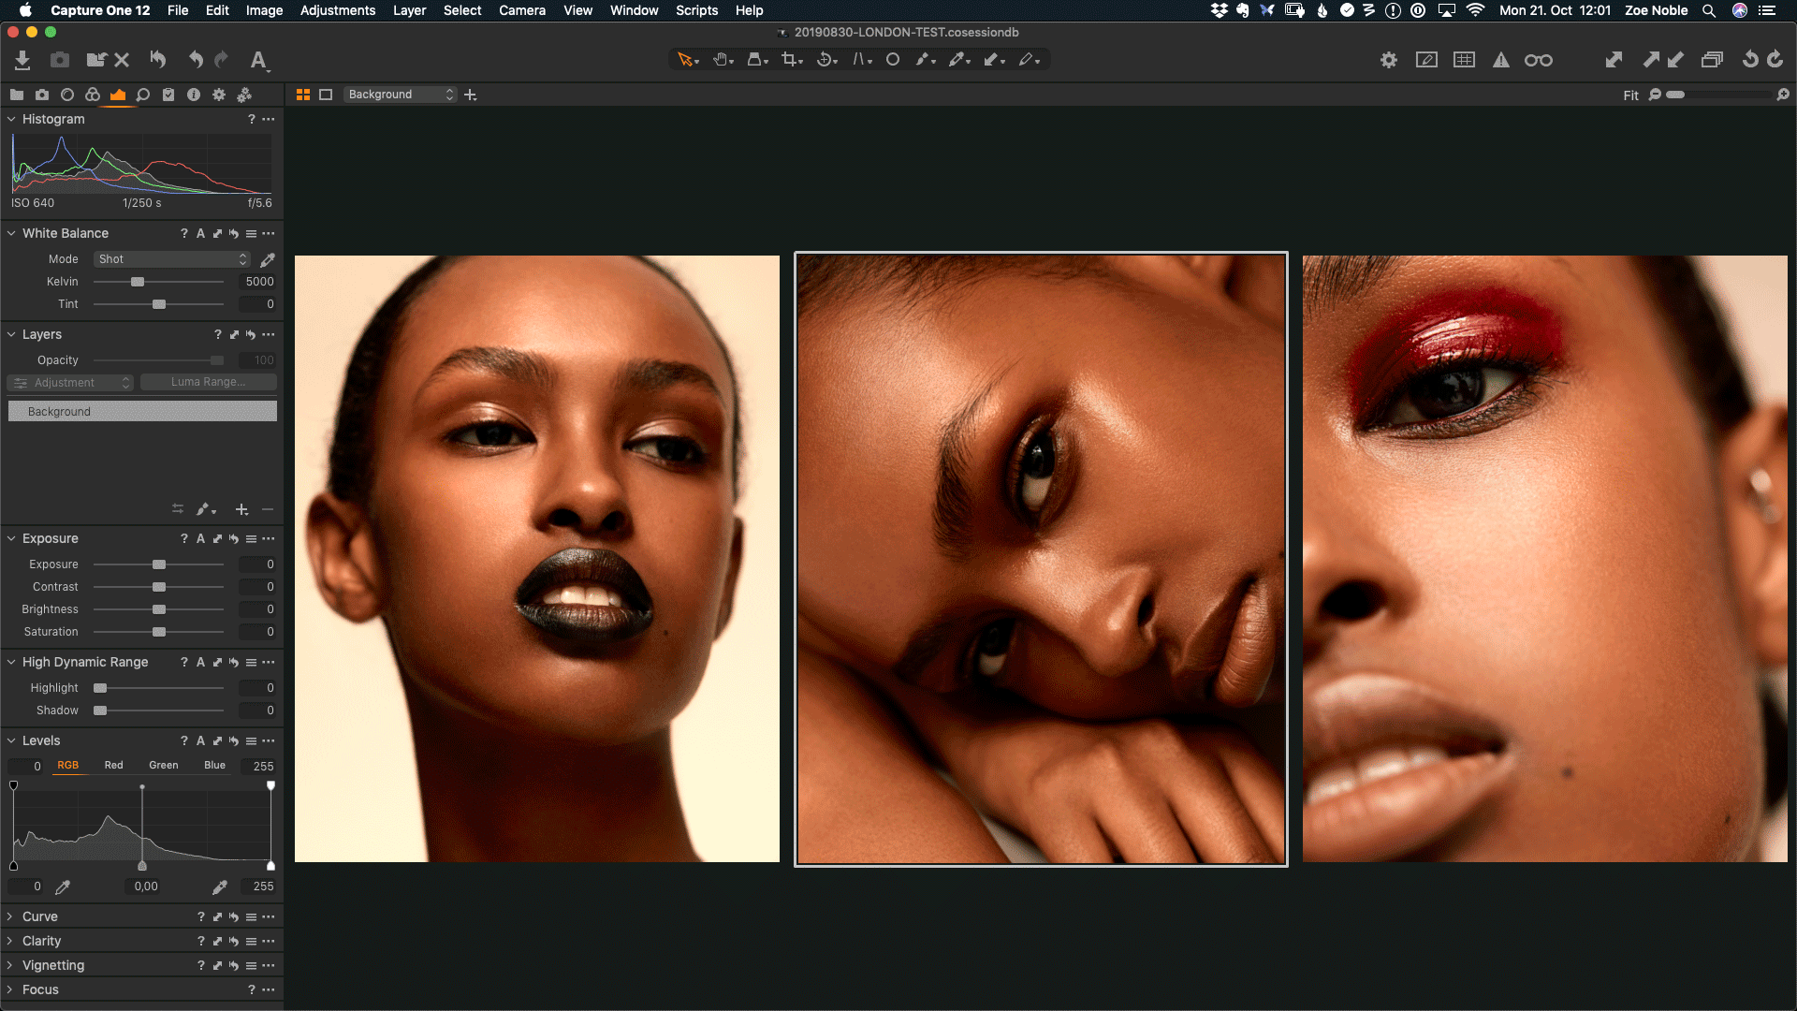The width and height of the screenshot is (1797, 1011).
Task: Switch Levels to the Red channel tab
Action: [113, 765]
